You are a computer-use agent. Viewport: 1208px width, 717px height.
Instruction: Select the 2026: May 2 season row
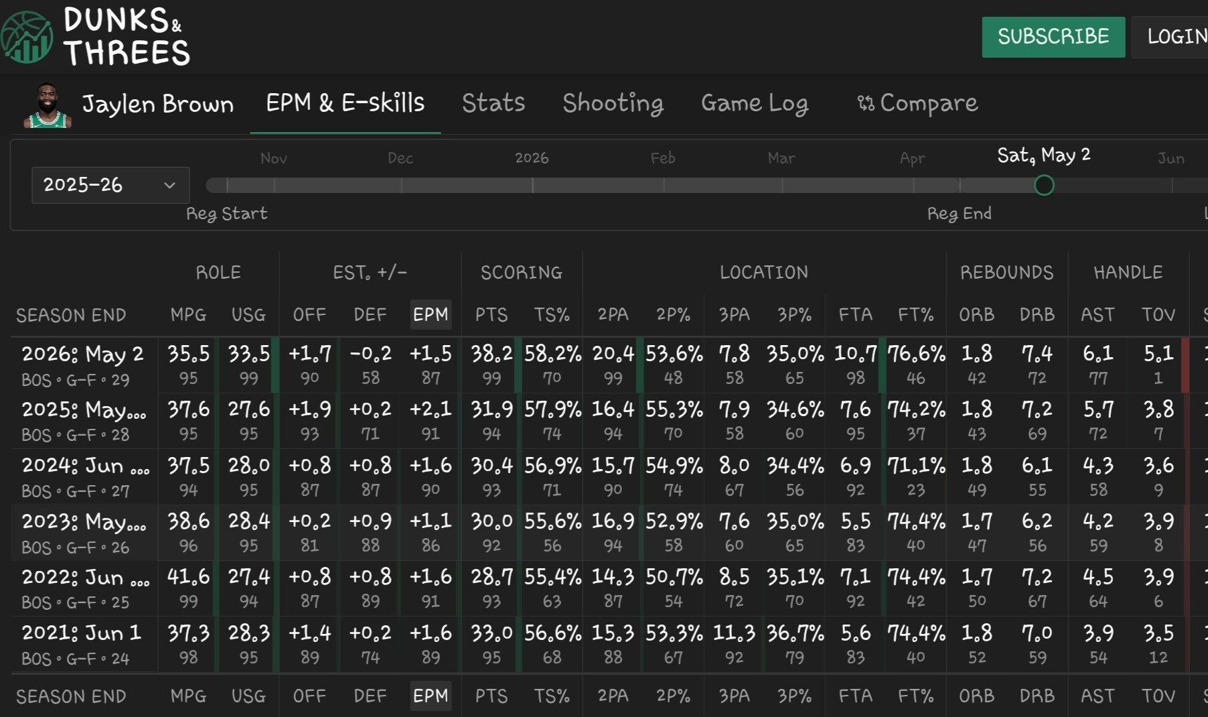[x=599, y=365]
